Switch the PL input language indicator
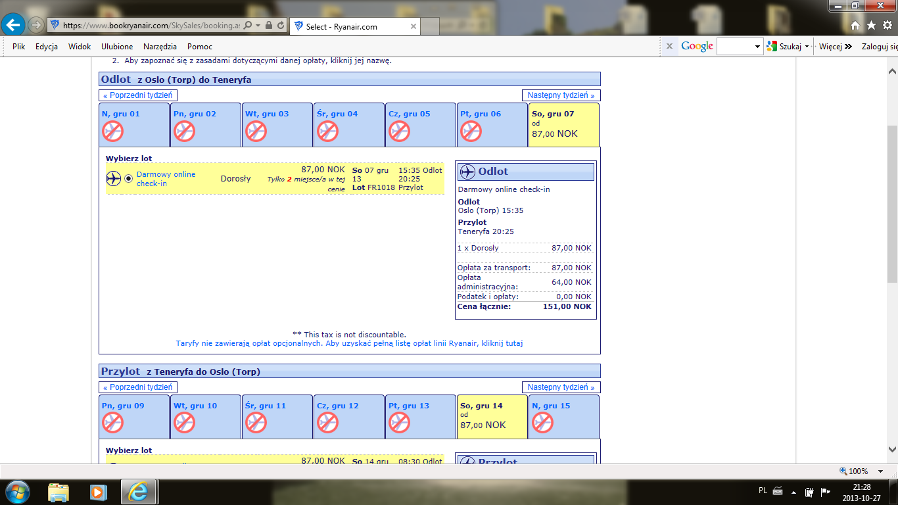 (x=763, y=491)
